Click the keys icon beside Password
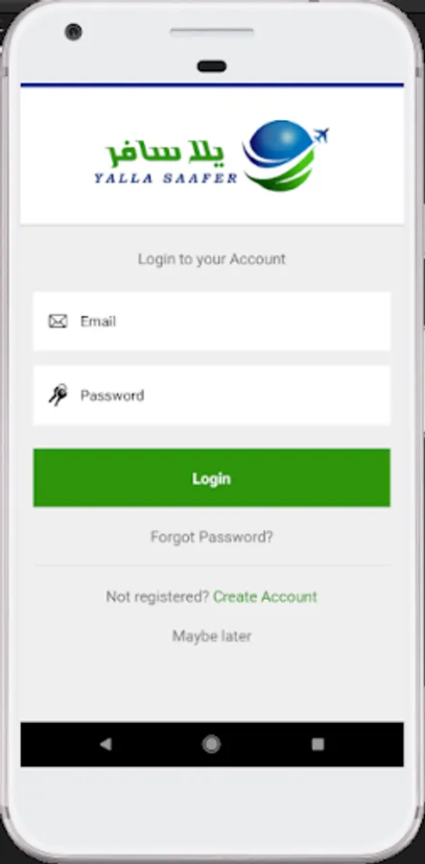 [58, 396]
